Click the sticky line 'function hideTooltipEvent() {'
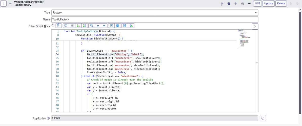This screenshot has width=302, height=126. (x=102, y=39)
